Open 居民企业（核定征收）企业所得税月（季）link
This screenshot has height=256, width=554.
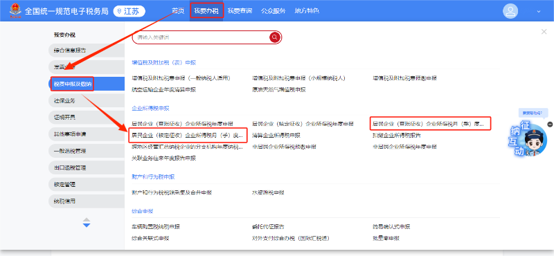[x=188, y=135]
